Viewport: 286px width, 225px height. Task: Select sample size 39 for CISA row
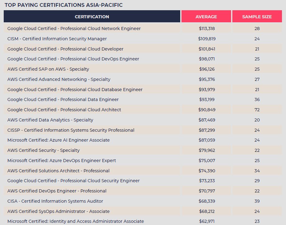257,201
